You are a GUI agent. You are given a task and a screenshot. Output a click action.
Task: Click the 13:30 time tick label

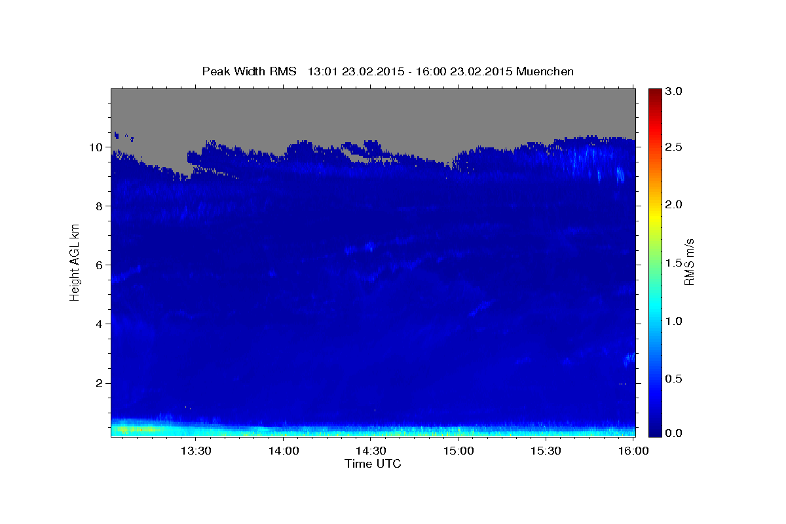click(195, 451)
